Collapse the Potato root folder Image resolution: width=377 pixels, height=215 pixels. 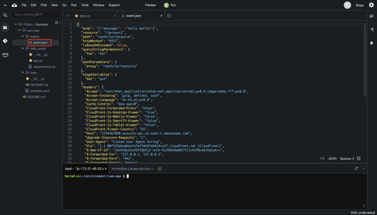click(x=16, y=24)
